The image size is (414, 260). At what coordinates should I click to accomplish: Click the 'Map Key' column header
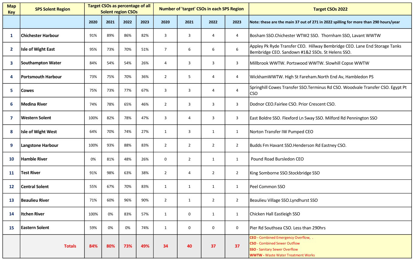coord(11,9)
